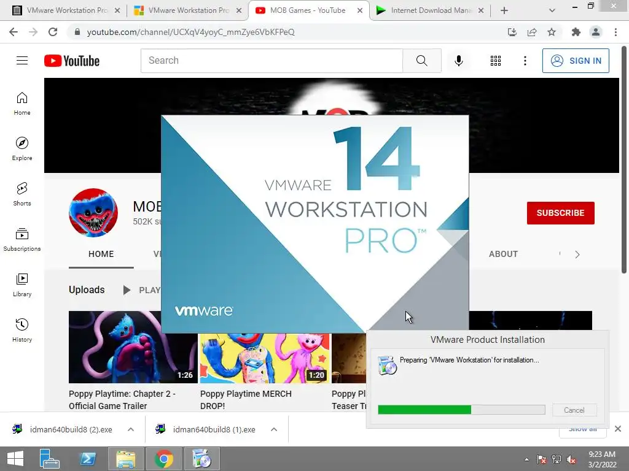Close the downloads bar

click(x=618, y=429)
